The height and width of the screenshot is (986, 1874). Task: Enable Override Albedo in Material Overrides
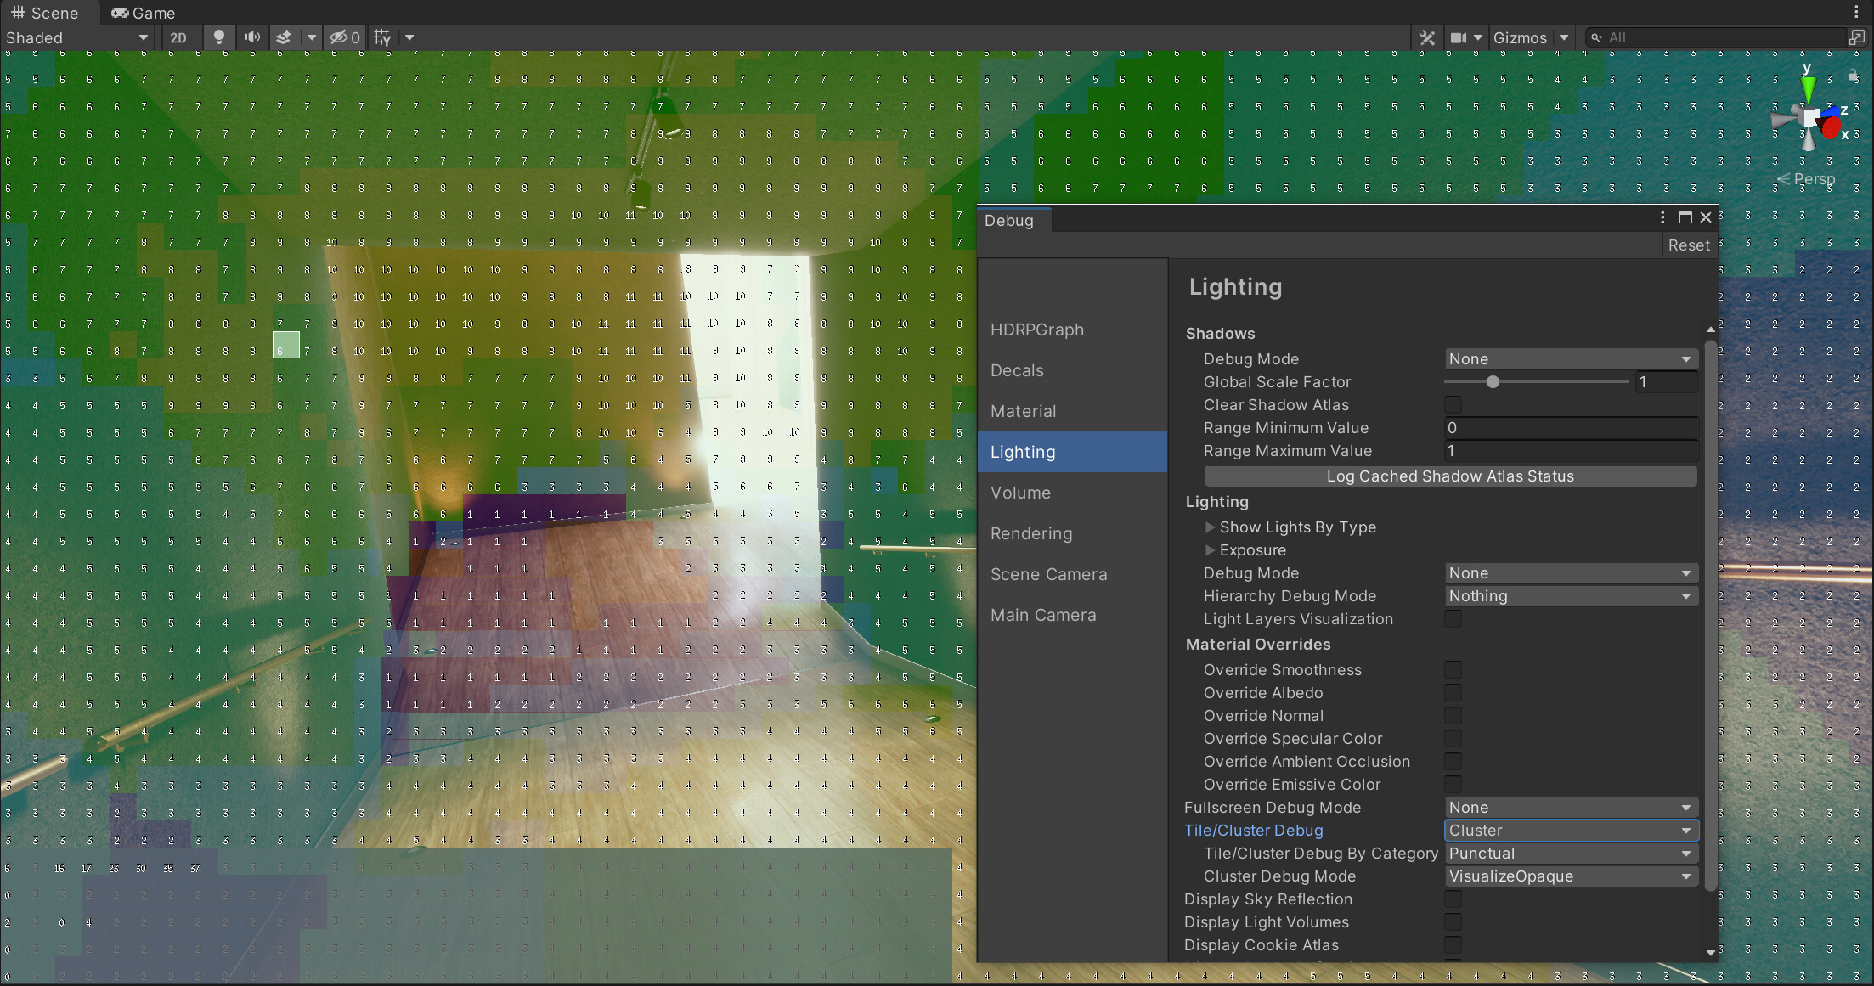(1453, 693)
